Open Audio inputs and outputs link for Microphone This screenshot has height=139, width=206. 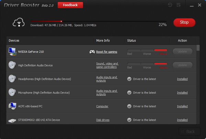pyautogui.click(x=107, y=93)
